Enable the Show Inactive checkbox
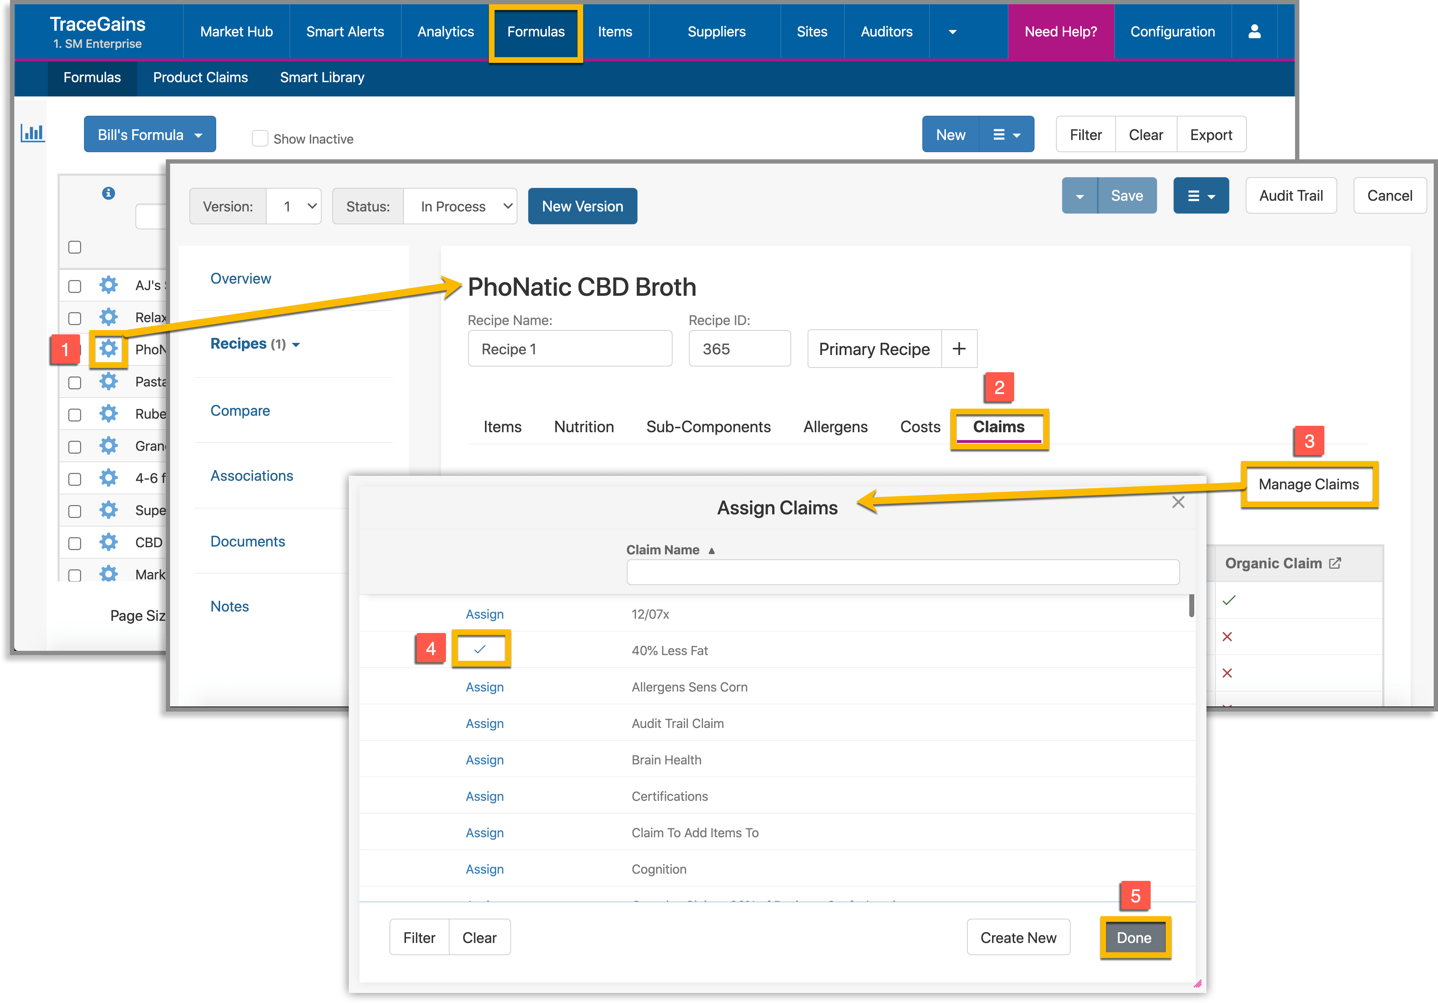This screenshot has height=1003, width=1438. tap(260, 138)
